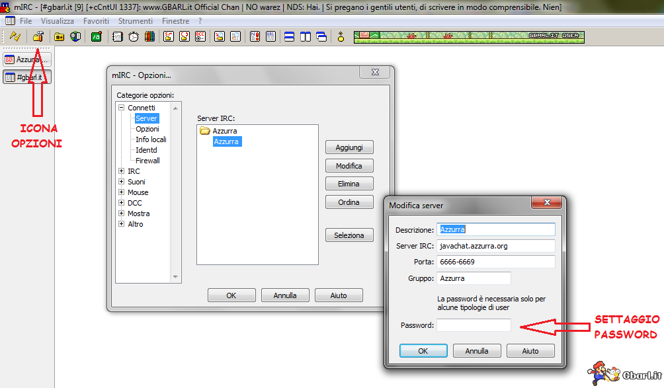Click the Ordina button
Image resolution: width=664 pixels, height=388 pixels.
(x=349, y=202)
